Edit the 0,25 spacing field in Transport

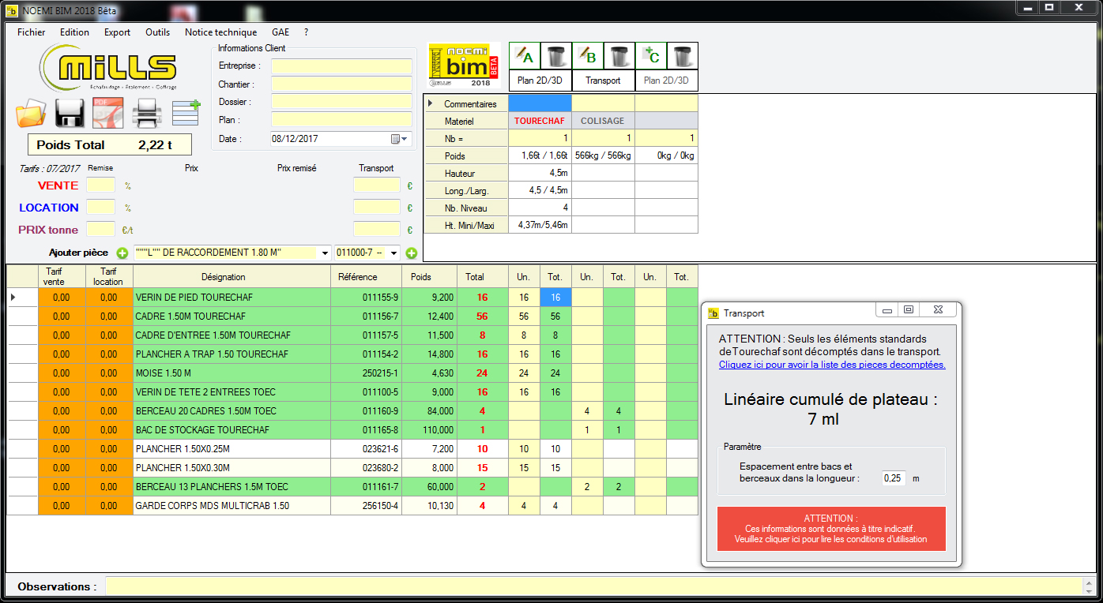895,478
